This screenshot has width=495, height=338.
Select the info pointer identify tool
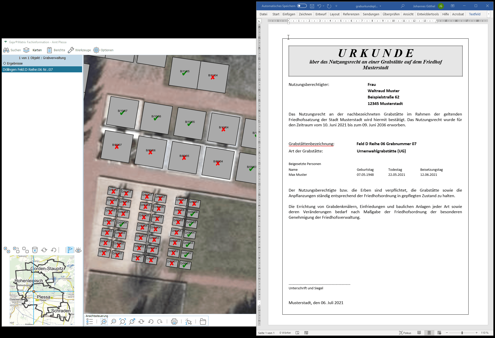tap(188, 321)
